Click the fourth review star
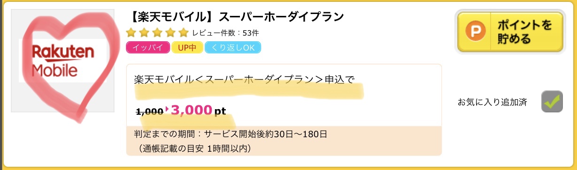The width and height of the screenshot is (577, 170). (x=170, y=33)
